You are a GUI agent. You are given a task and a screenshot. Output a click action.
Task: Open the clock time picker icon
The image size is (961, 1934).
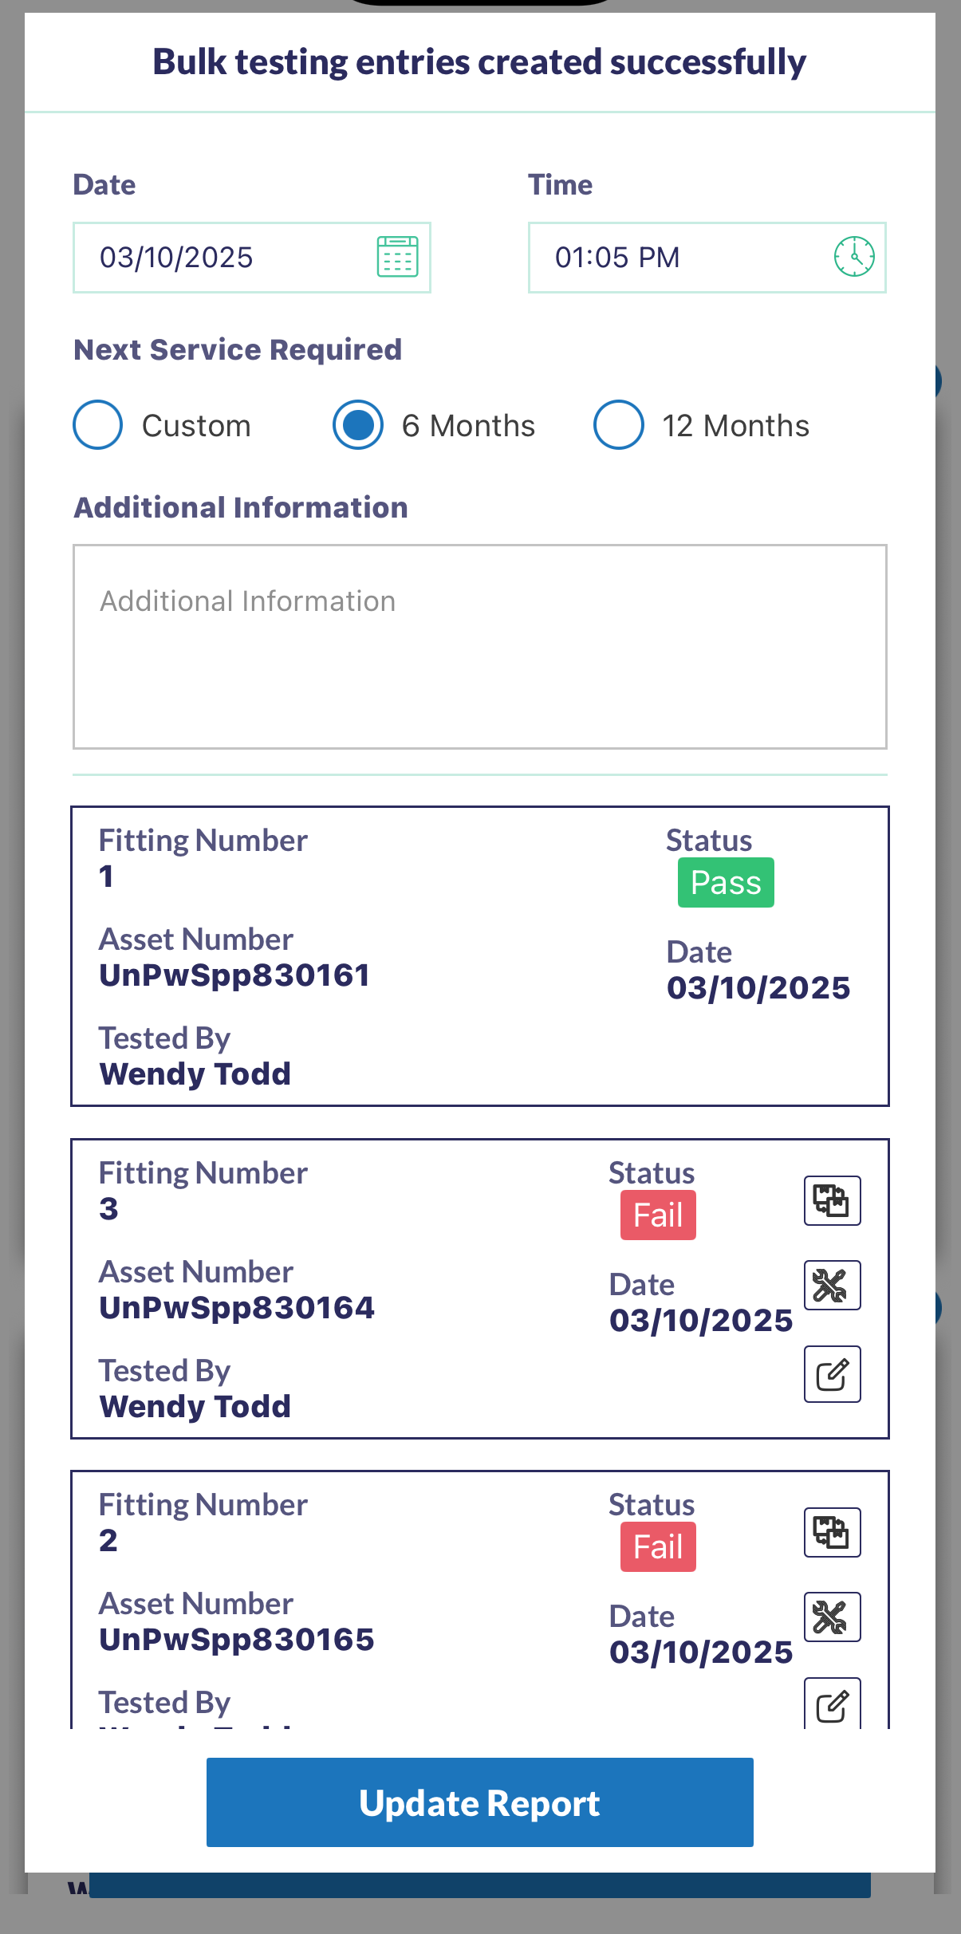tap(854, 257)
